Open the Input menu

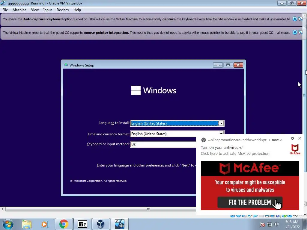[48, 10]
